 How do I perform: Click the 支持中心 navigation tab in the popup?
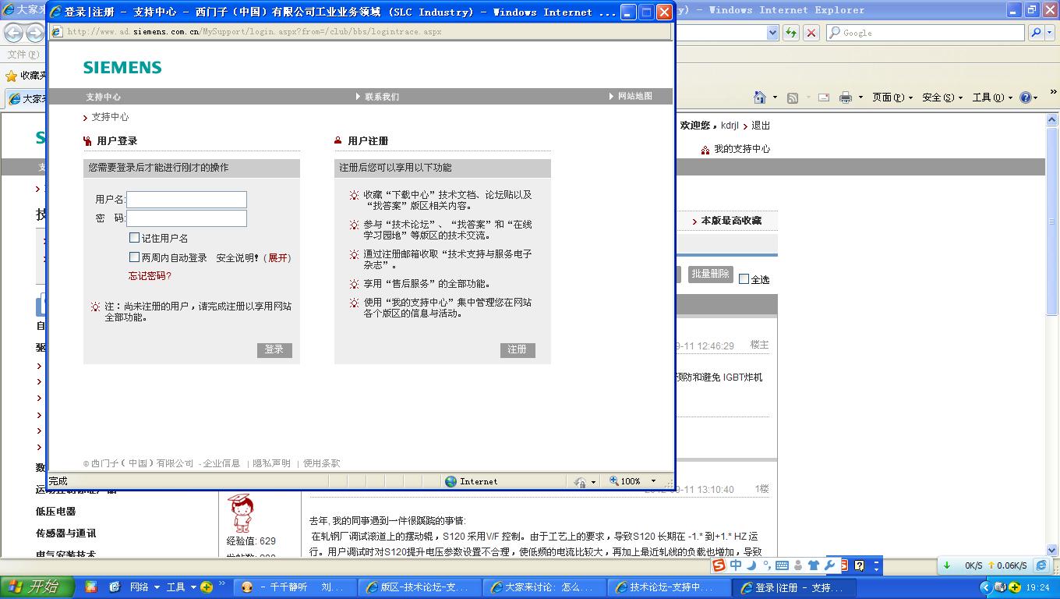103,97
